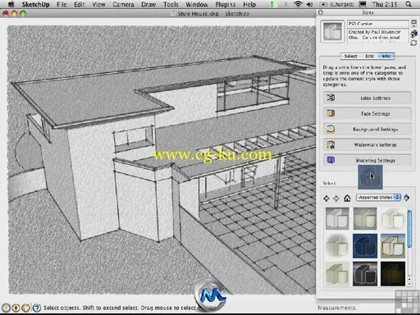This screenshot has height=315, width=420.
Task: Open the style browser details arrow menu
Action: [x=407, y=198]
